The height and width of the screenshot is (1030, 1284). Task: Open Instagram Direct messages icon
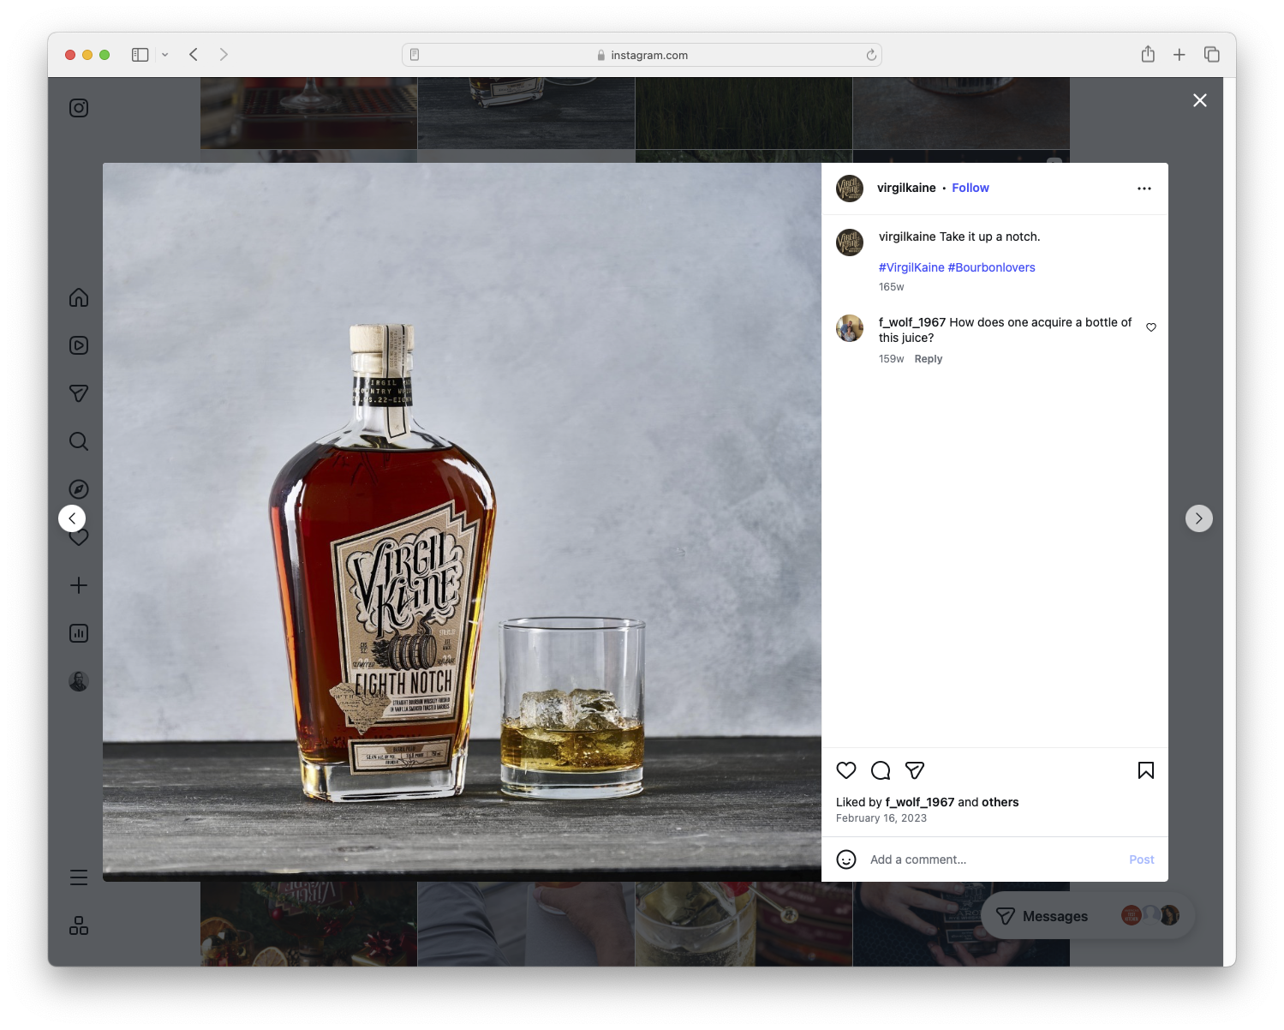[x=78, y=393]
